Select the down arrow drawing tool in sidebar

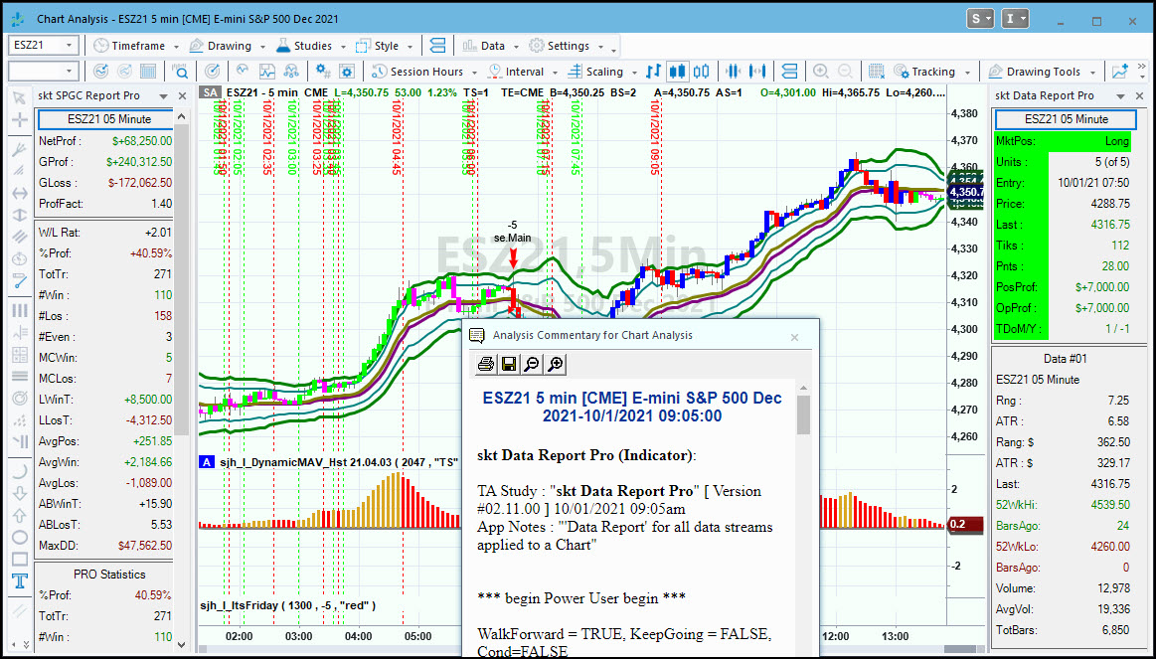coord(20,493)
